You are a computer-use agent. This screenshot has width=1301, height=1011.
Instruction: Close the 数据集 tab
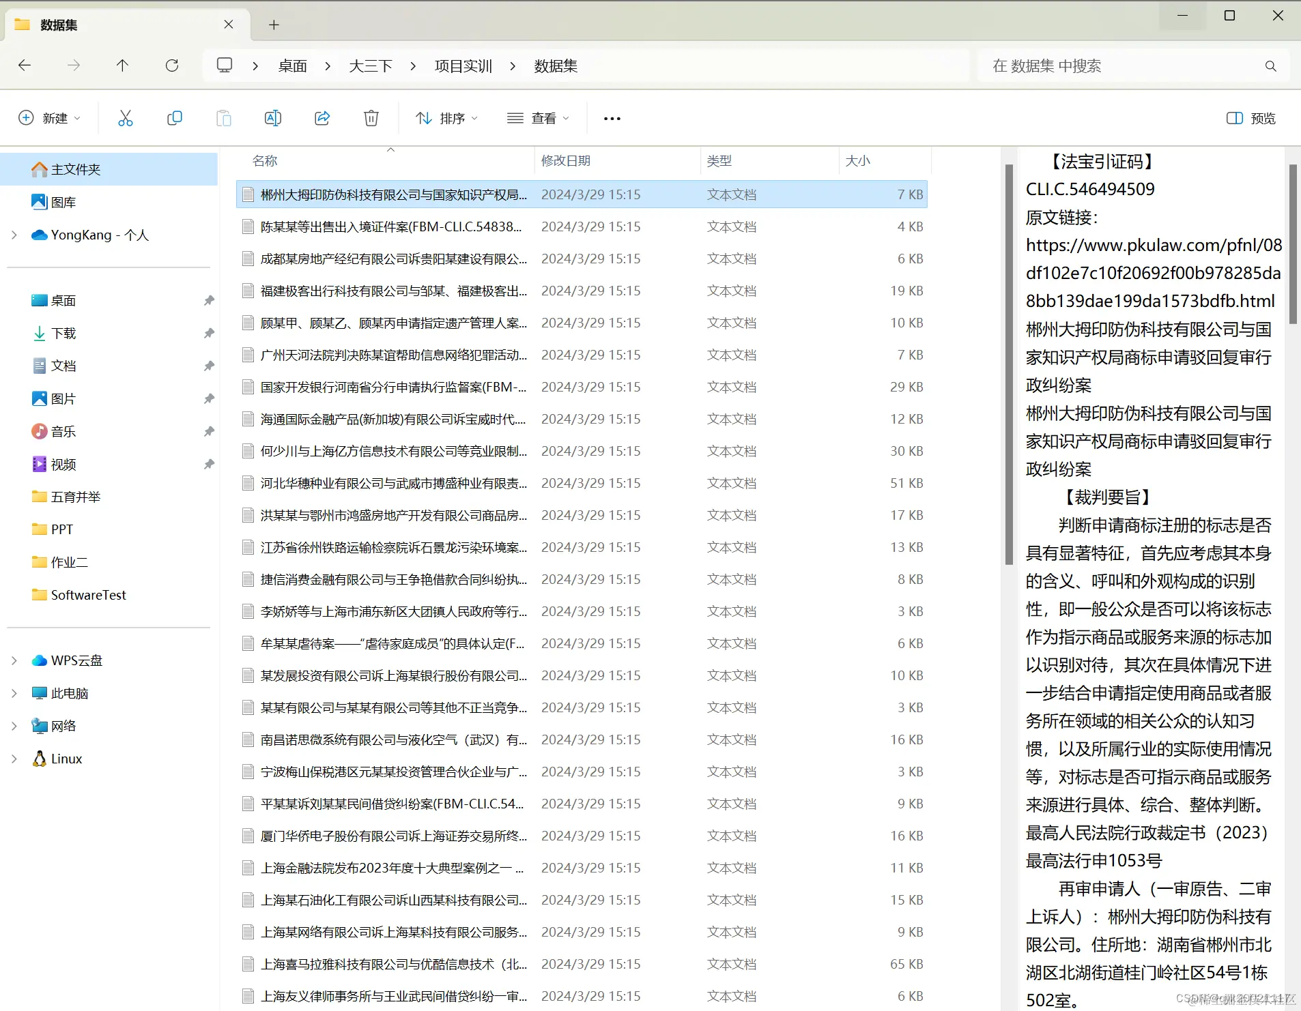229,25
